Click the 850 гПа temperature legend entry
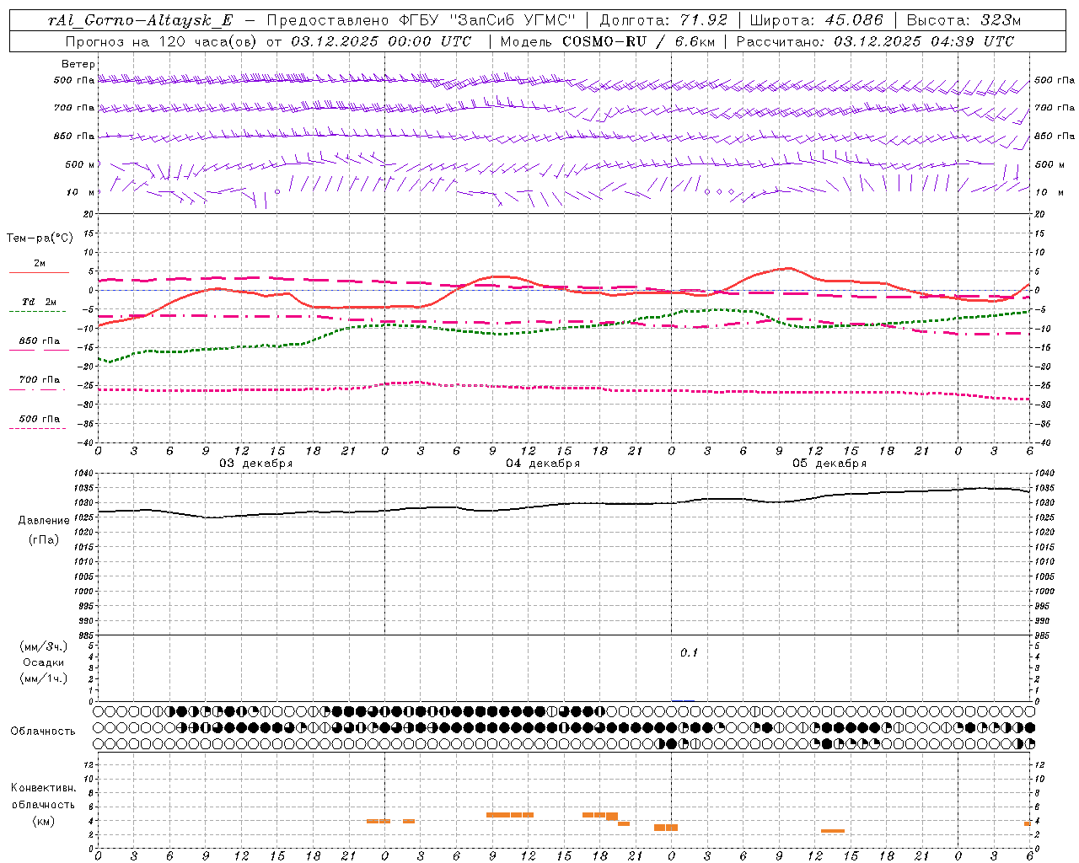1079x863 pixels. point(40,341)
